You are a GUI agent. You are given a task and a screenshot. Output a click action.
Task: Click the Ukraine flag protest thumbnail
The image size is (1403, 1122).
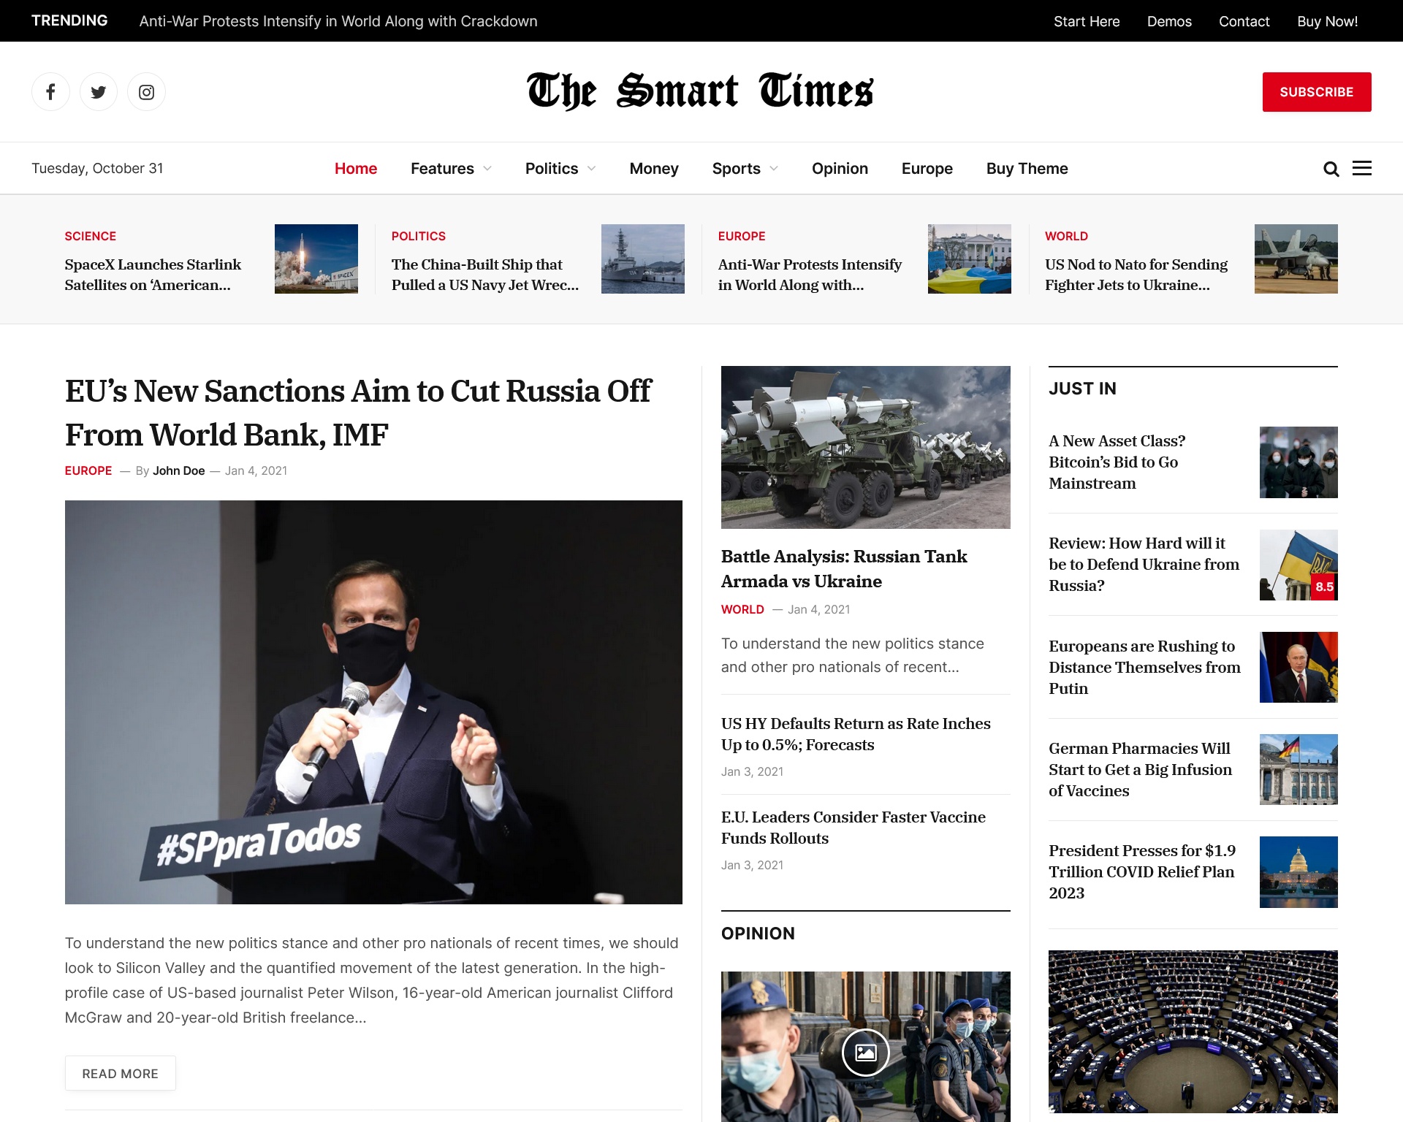(x=970, y=259)
